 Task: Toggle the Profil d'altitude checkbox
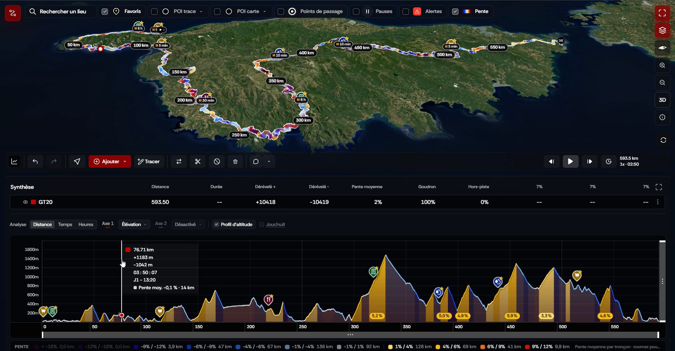click(217, 225)
